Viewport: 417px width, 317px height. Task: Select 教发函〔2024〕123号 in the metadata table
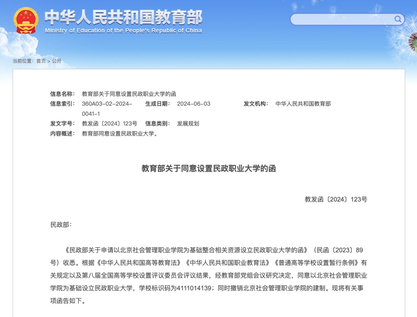(x=110, y=124)
